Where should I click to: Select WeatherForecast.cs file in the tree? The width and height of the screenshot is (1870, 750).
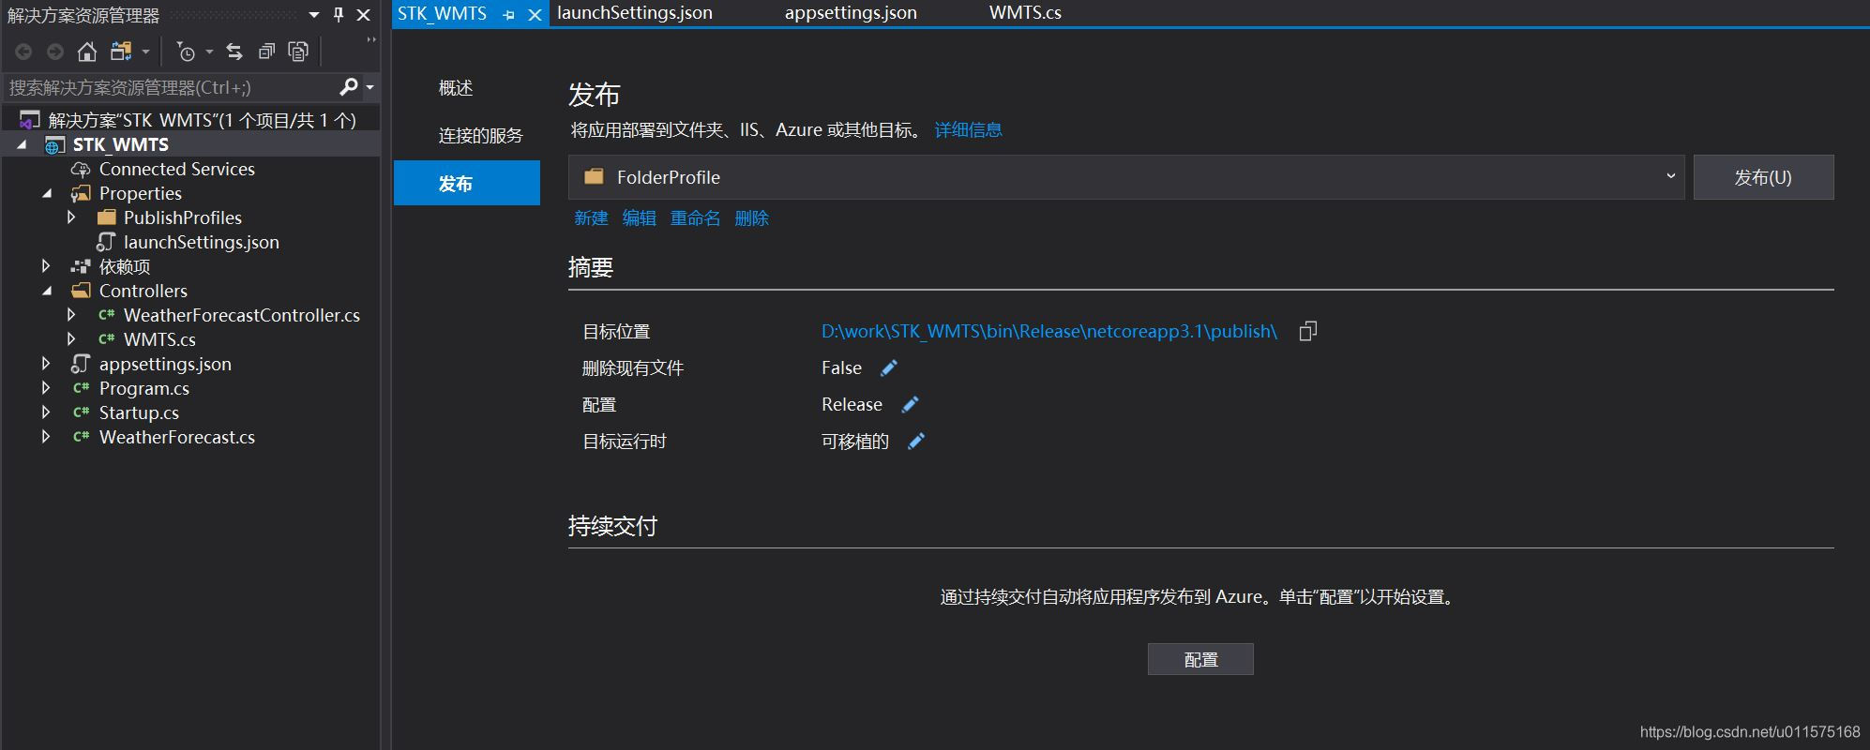coord(177,437)
